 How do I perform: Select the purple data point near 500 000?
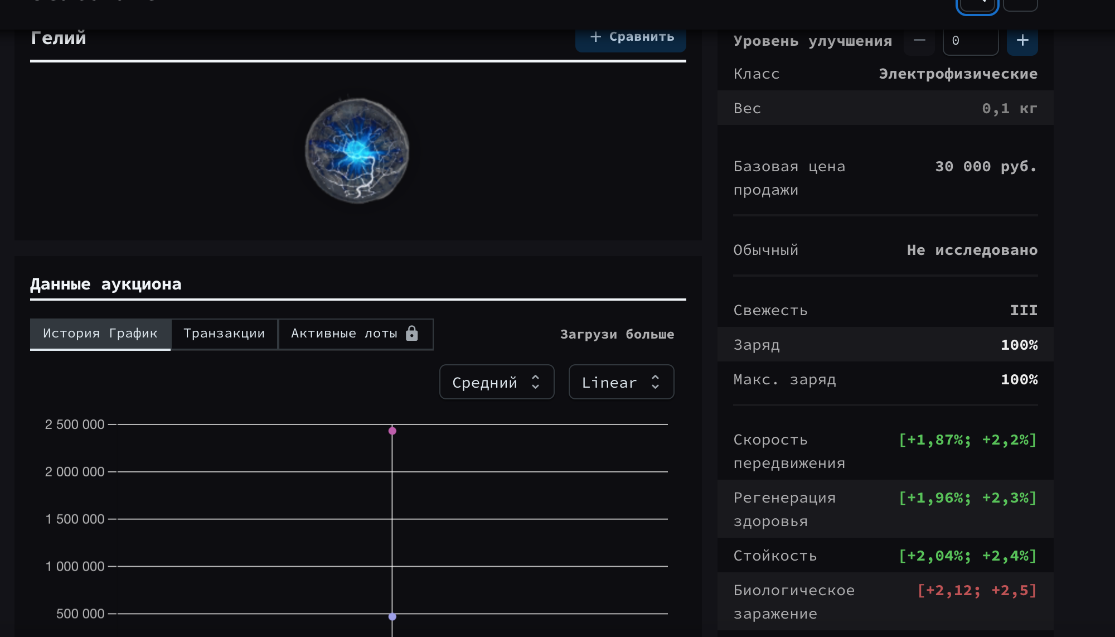392,616
